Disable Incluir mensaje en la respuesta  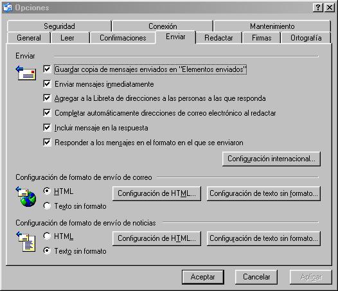[x=47, y=128]
